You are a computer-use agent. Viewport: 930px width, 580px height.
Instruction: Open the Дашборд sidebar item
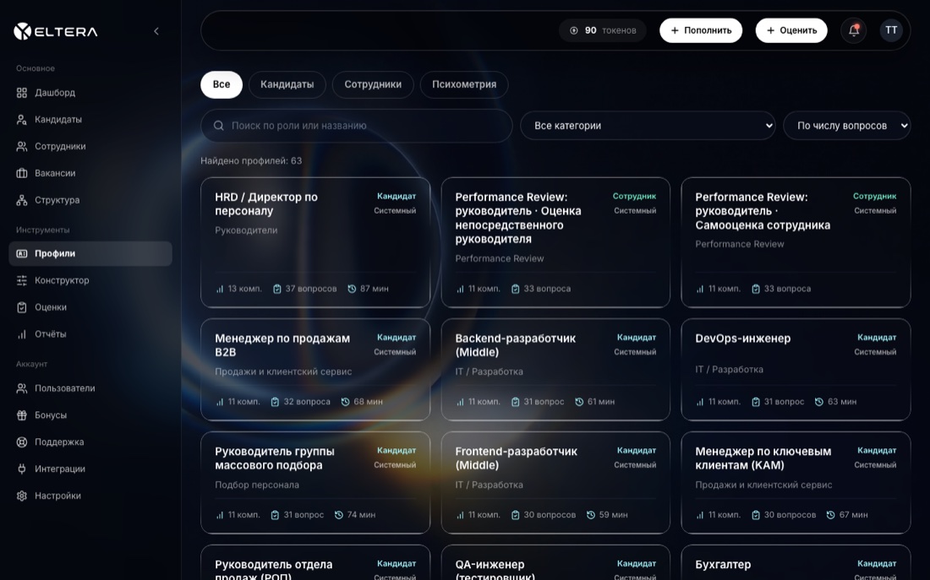90,92
